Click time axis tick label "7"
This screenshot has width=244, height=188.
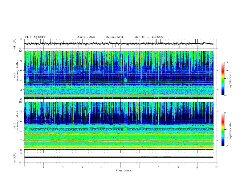click(x=159, y=167)
